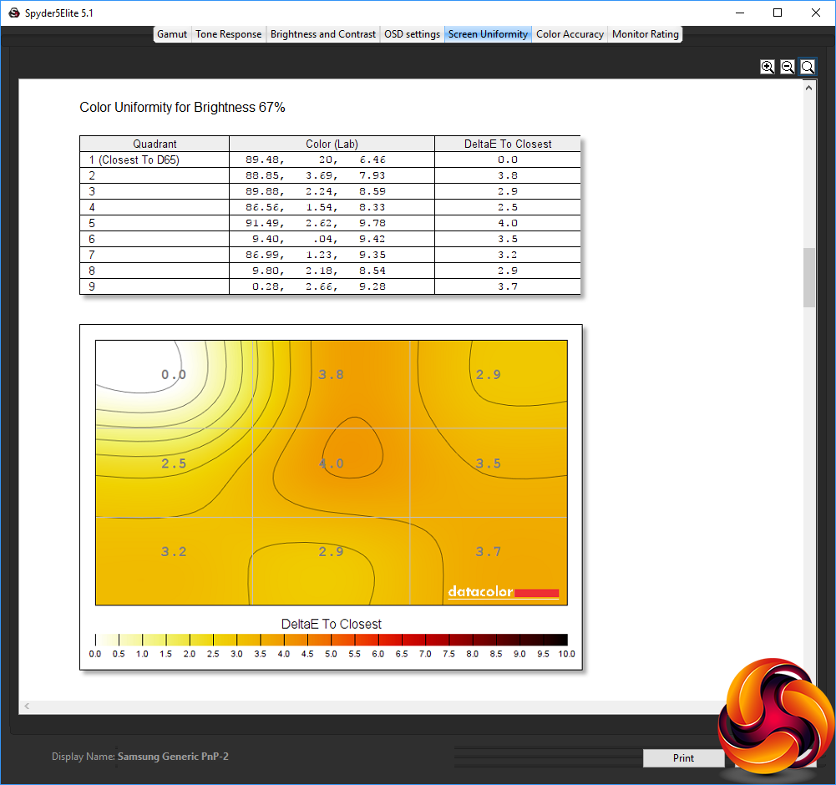Image resolution: width=836 pixels, height=785 pixels.
Task: Go to the OSD settings tab
Action: 412,34
